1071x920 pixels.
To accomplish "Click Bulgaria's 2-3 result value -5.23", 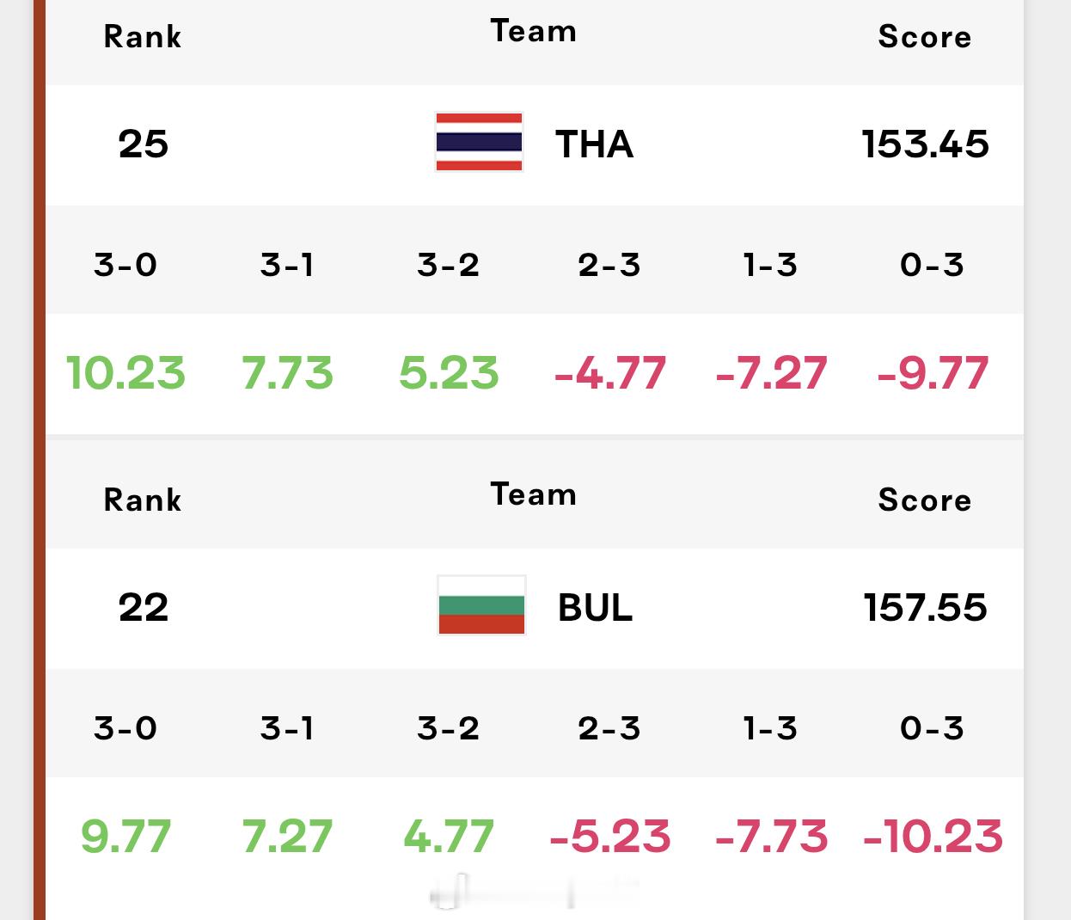I will pyautogui.click(x=610, y=837).
